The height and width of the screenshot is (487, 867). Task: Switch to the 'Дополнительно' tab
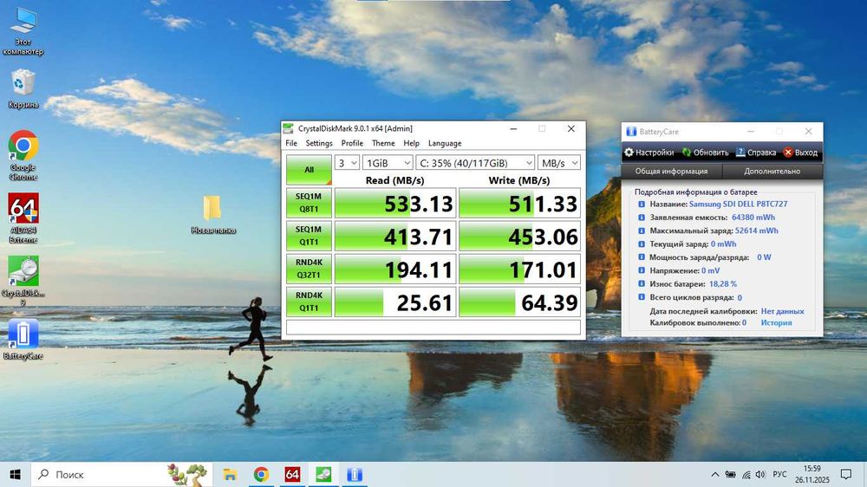[x=772, y=172]
